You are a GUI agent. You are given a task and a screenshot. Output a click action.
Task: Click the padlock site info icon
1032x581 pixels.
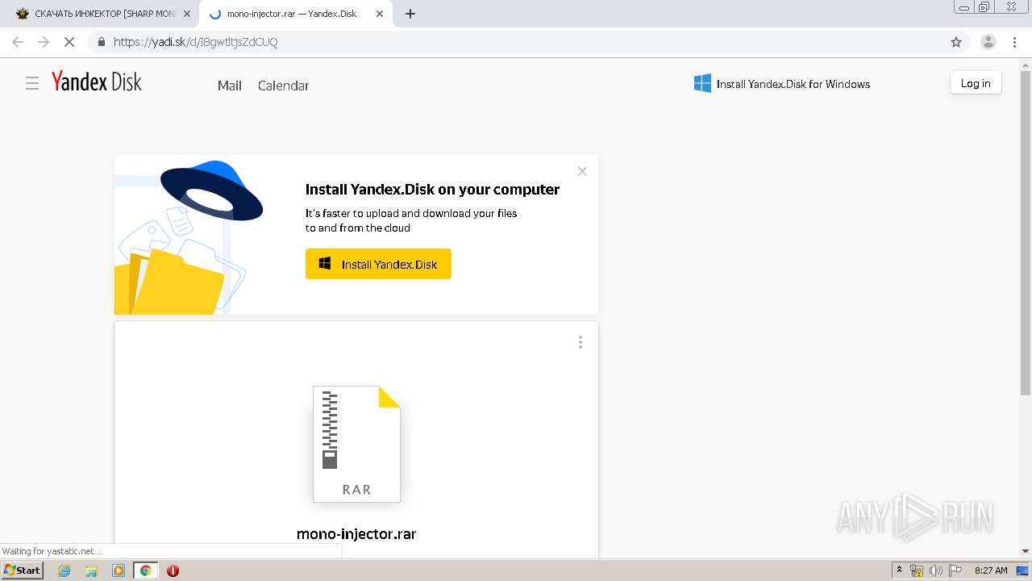101,42
